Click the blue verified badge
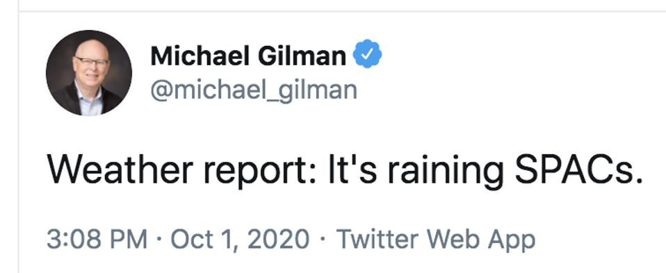The height and width of the screenshot is (273, 666). click(368, 53)
